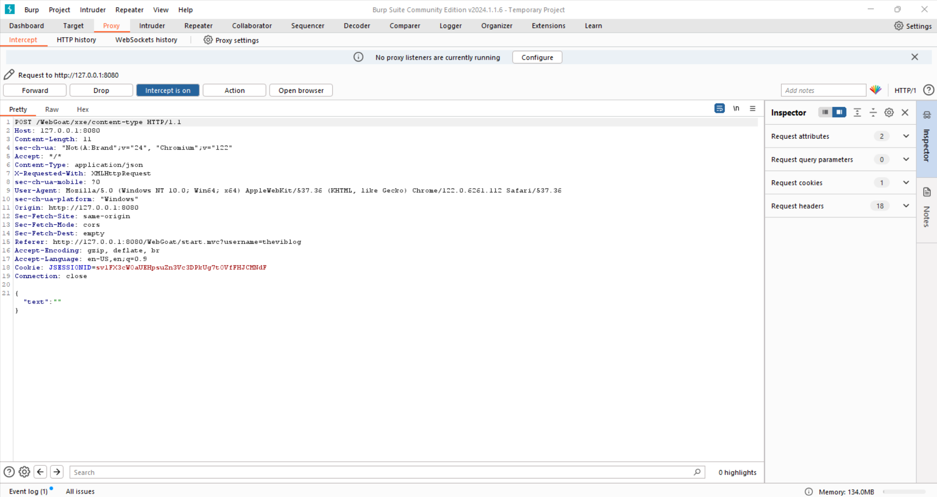Switch to Dashboard tab

pyautogui.click(x=26, y=26)
